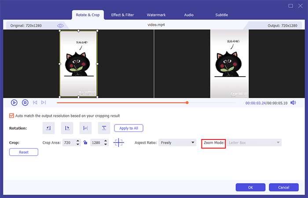Image resolution: width=308 pixels, height=198 pixels.
Task: Decrease crop height with down arrow
Action: pos(106,144)
